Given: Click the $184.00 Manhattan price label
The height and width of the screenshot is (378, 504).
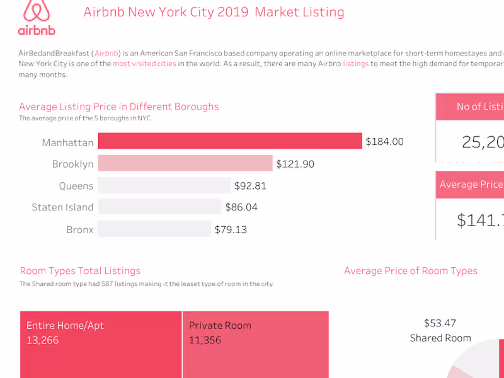Looking at the screenshot, I should [x=384, y=142].
